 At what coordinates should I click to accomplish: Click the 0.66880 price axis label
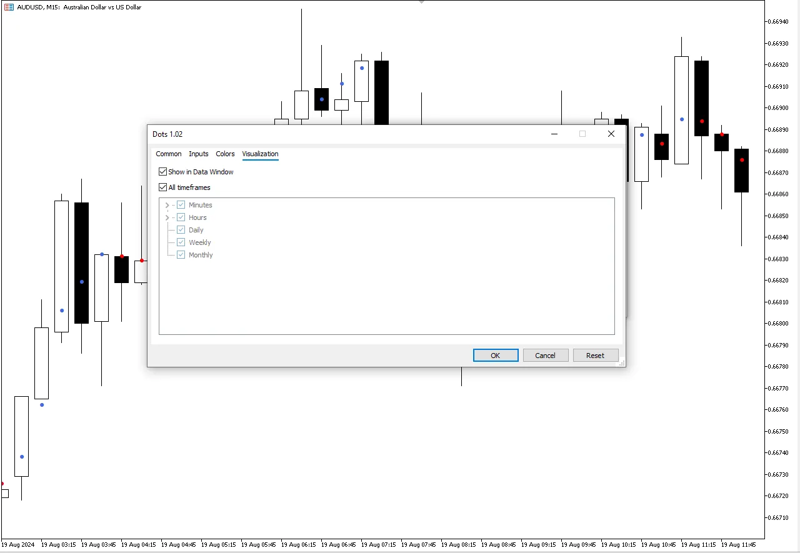click(x=779, y=151)
